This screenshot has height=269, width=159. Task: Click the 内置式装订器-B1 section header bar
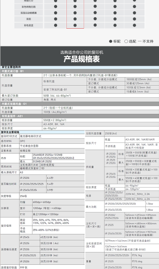pos(79,71)
